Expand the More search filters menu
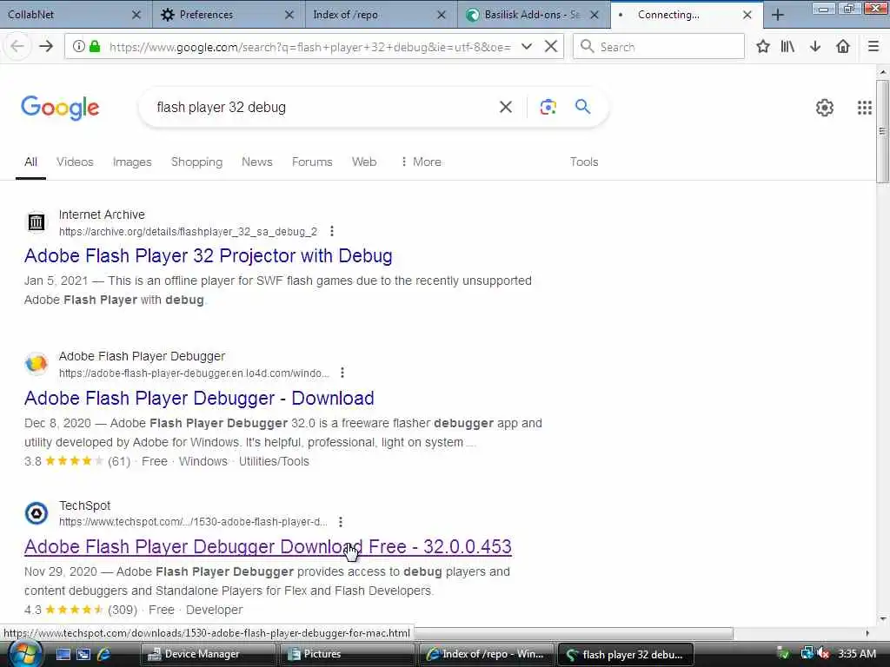Screen dimensions: 890x667 click(x=421, y=162)
